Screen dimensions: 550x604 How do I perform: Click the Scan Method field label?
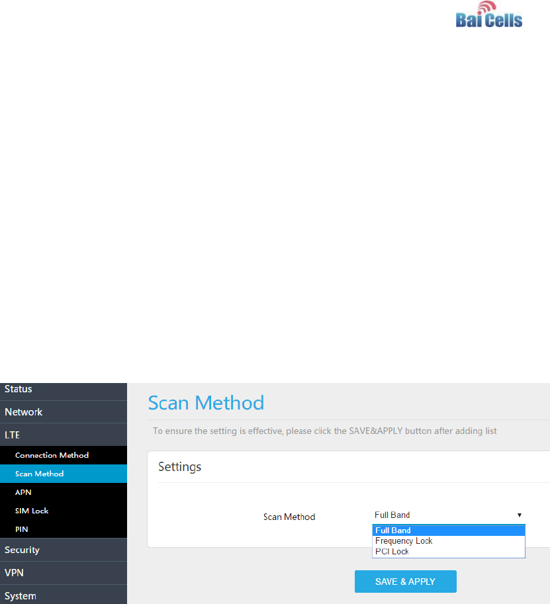pyautogui.click(x=289, y=517)
